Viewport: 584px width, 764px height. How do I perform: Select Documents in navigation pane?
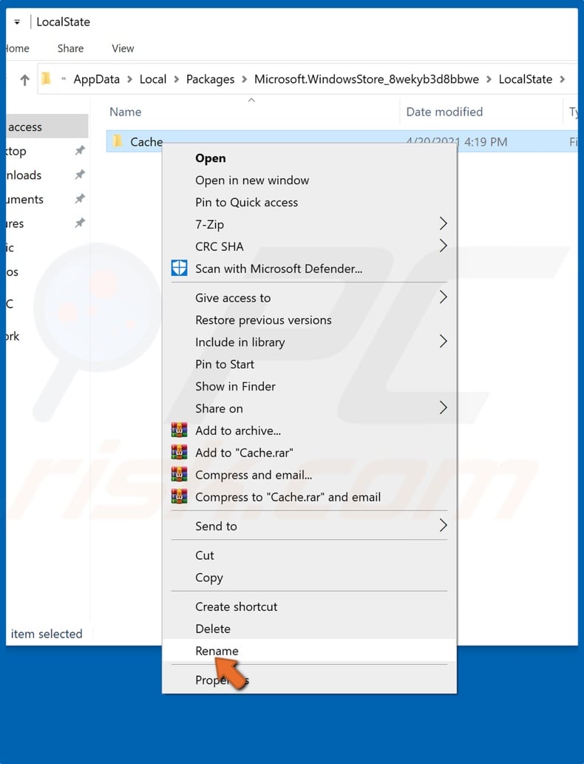[x=25, y=199]
